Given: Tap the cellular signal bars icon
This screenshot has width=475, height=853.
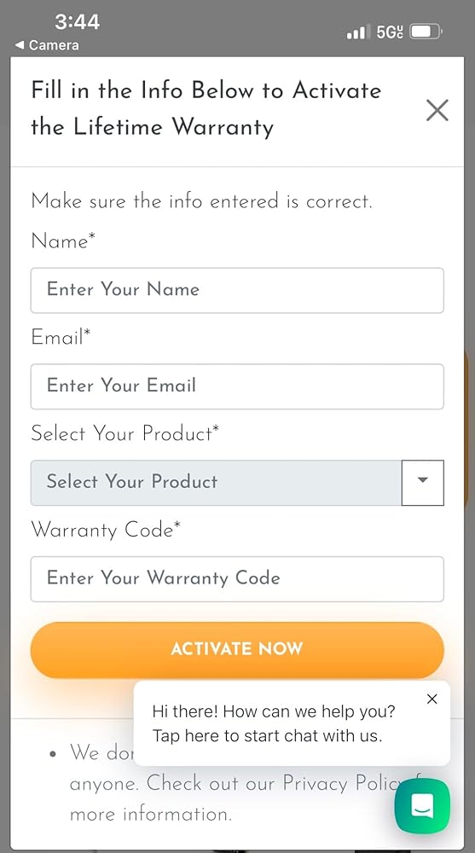Looking at the screenshot, I should coord(358,32).
